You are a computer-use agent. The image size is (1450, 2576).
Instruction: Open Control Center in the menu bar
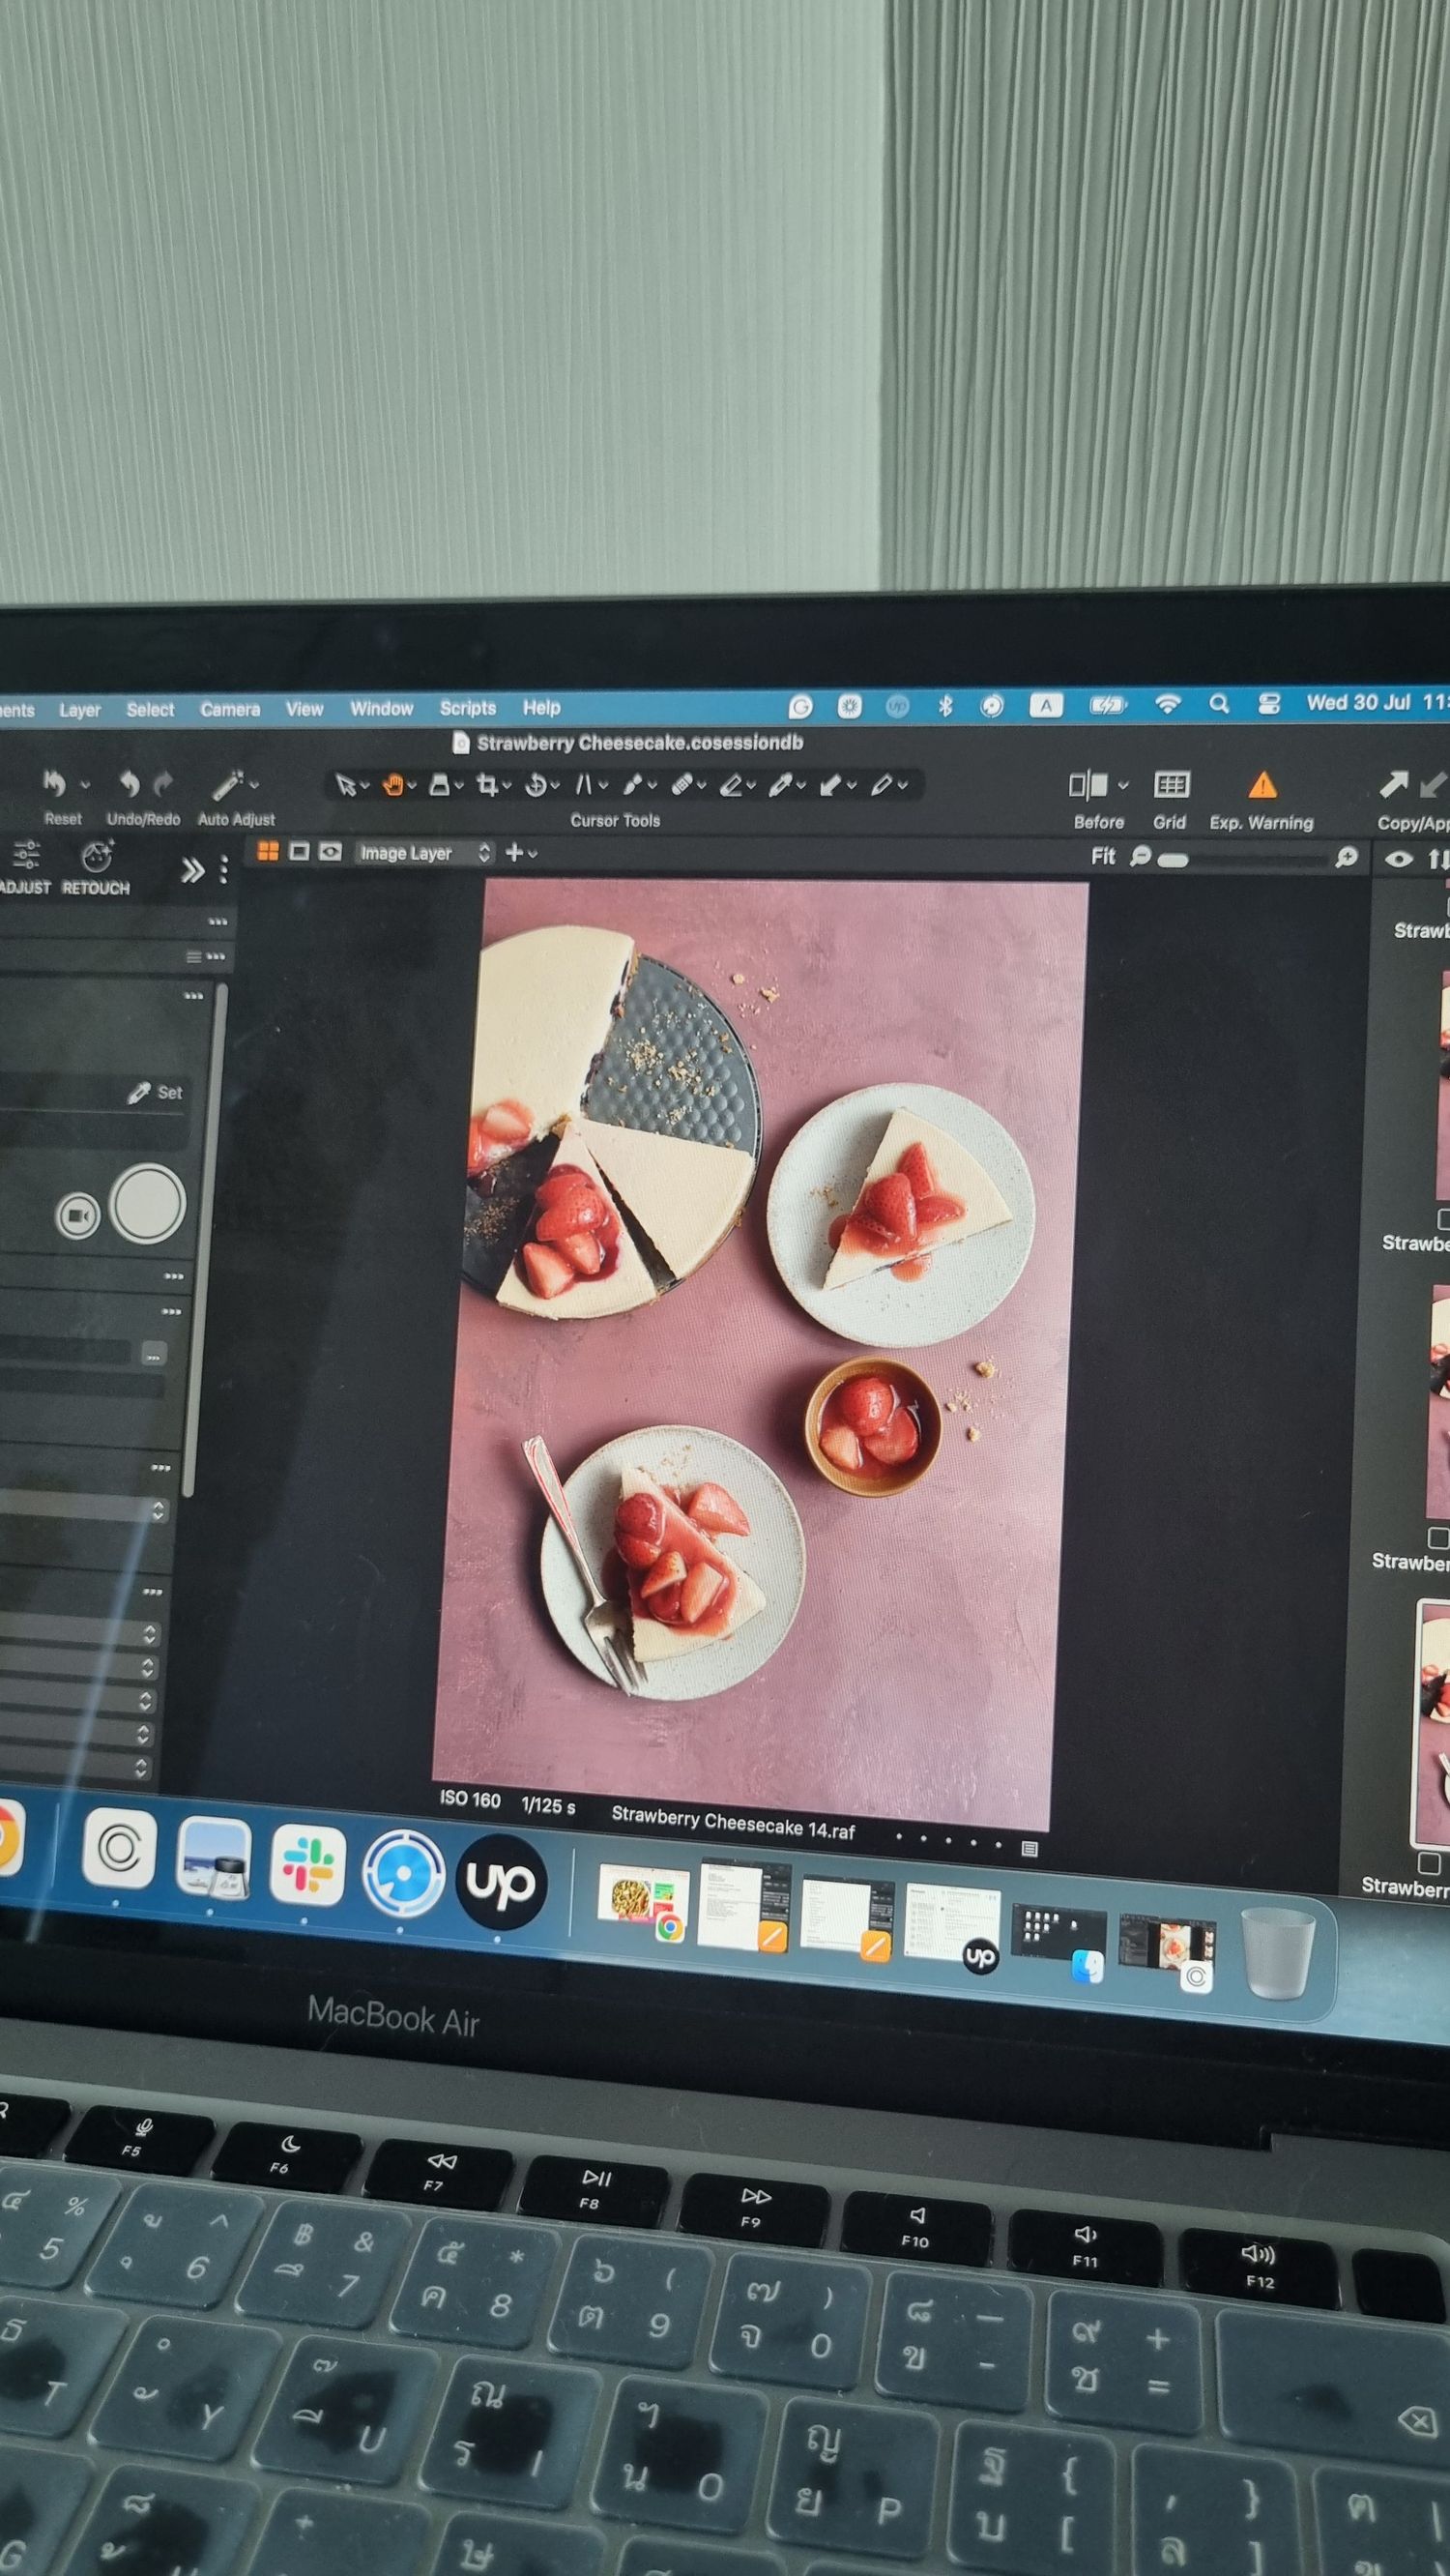click(x=1269, y=704)
